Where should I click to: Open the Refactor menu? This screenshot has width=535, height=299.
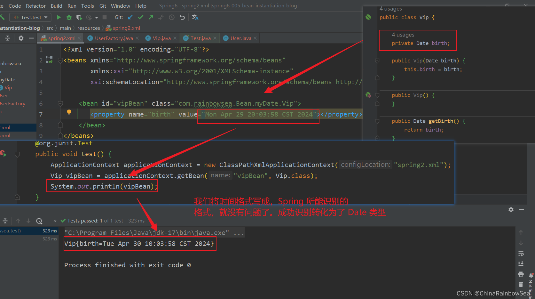pos(36,6)
